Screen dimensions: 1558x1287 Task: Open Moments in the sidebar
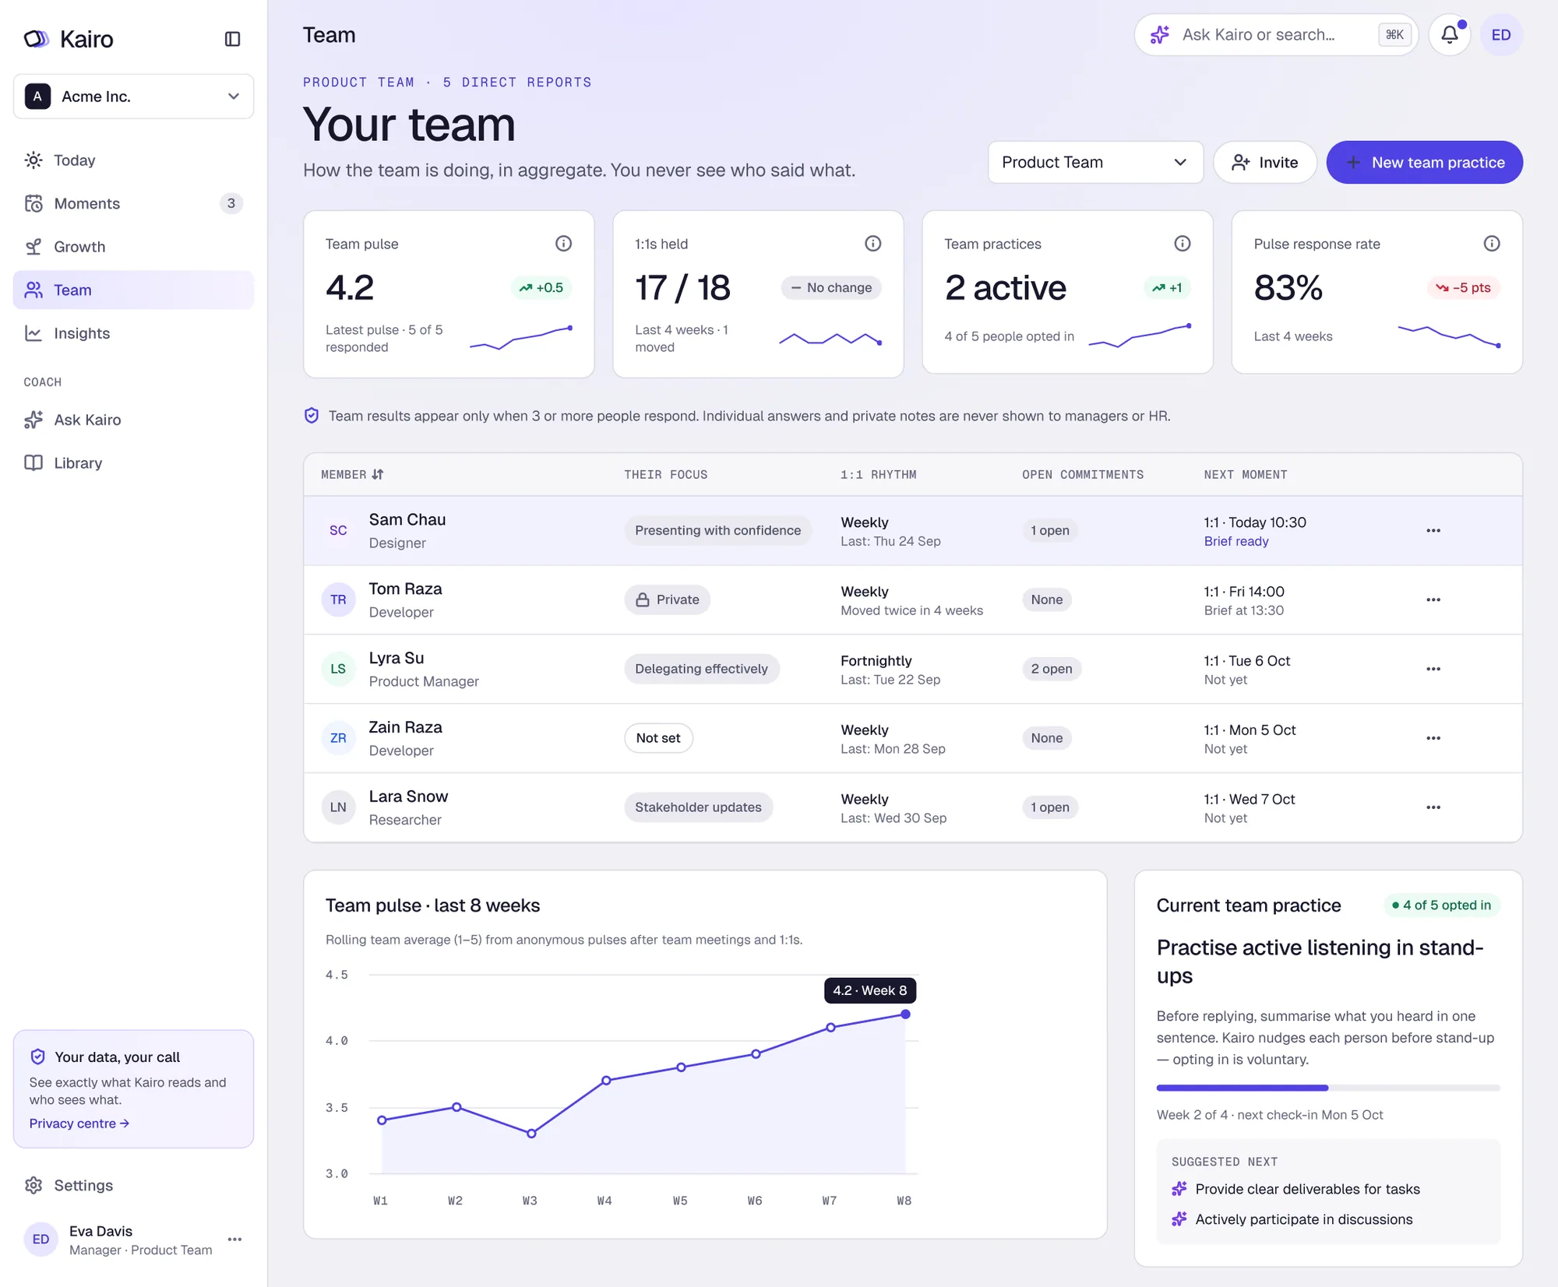[x=133, y=203]
